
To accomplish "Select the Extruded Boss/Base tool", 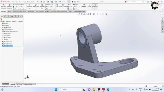I will pos(3,6).
